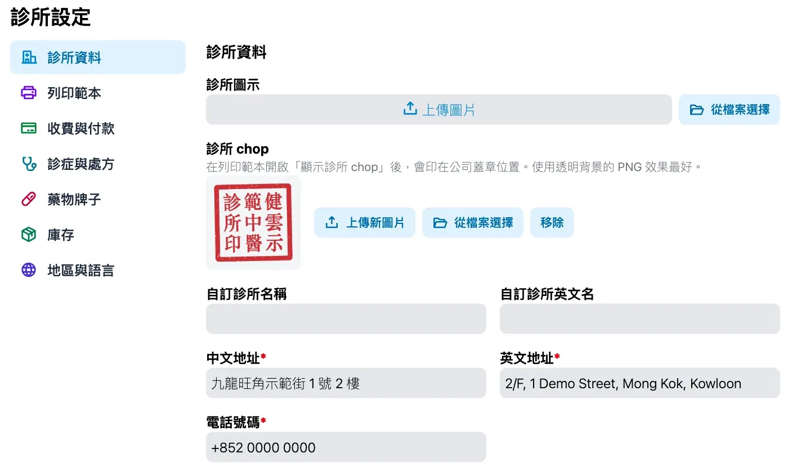Viewport: 788px width, 467px height.
Task: Click the chop hint text mentioning PNG
Action: (455, 167)
